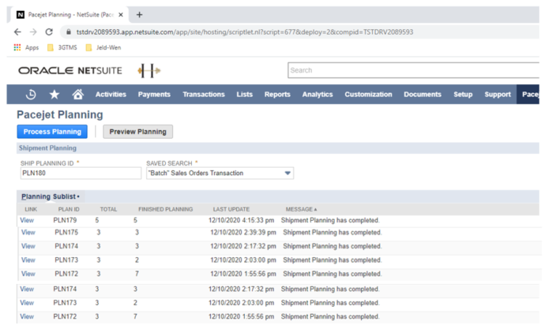Click the Finished Planning column header
The width and height of the screenshot is (553, 332).
click(165, 210)
